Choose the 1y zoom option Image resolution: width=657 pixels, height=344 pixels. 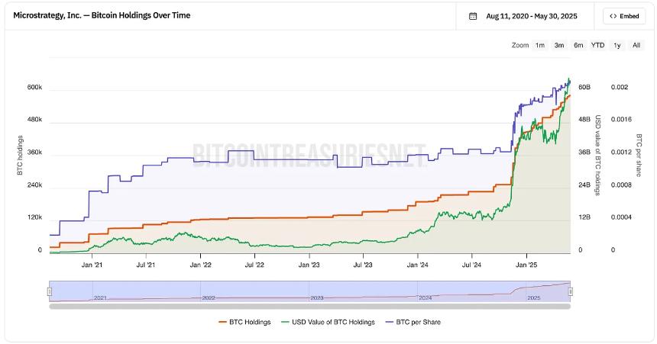coord(617,45)
